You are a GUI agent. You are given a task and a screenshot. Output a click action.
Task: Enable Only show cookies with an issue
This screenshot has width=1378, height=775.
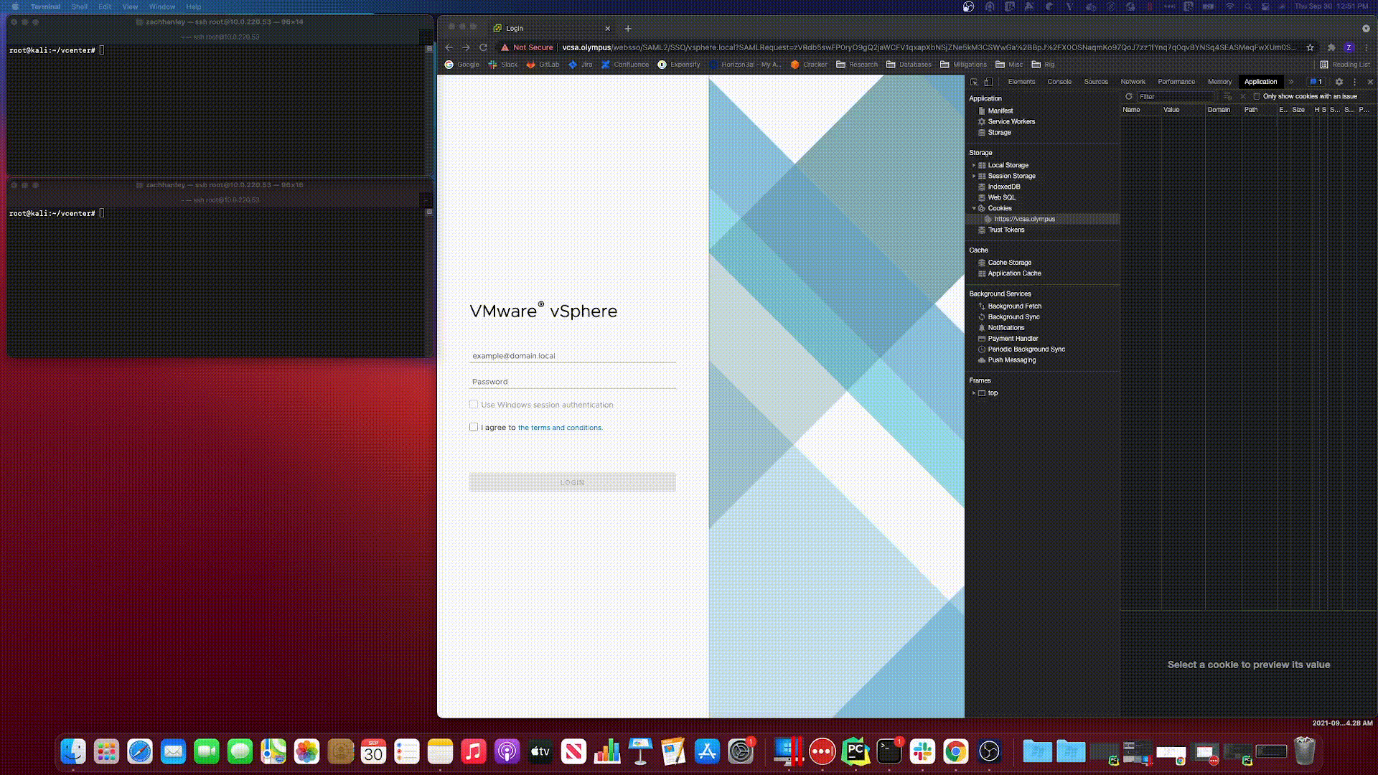tap(1257, 96)
